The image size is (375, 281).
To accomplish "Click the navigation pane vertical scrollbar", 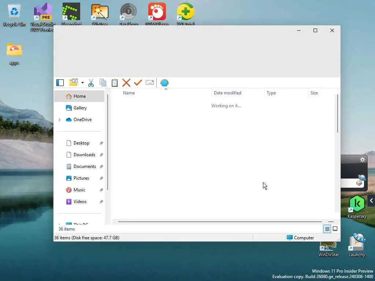I will click(x=108, y=142).
